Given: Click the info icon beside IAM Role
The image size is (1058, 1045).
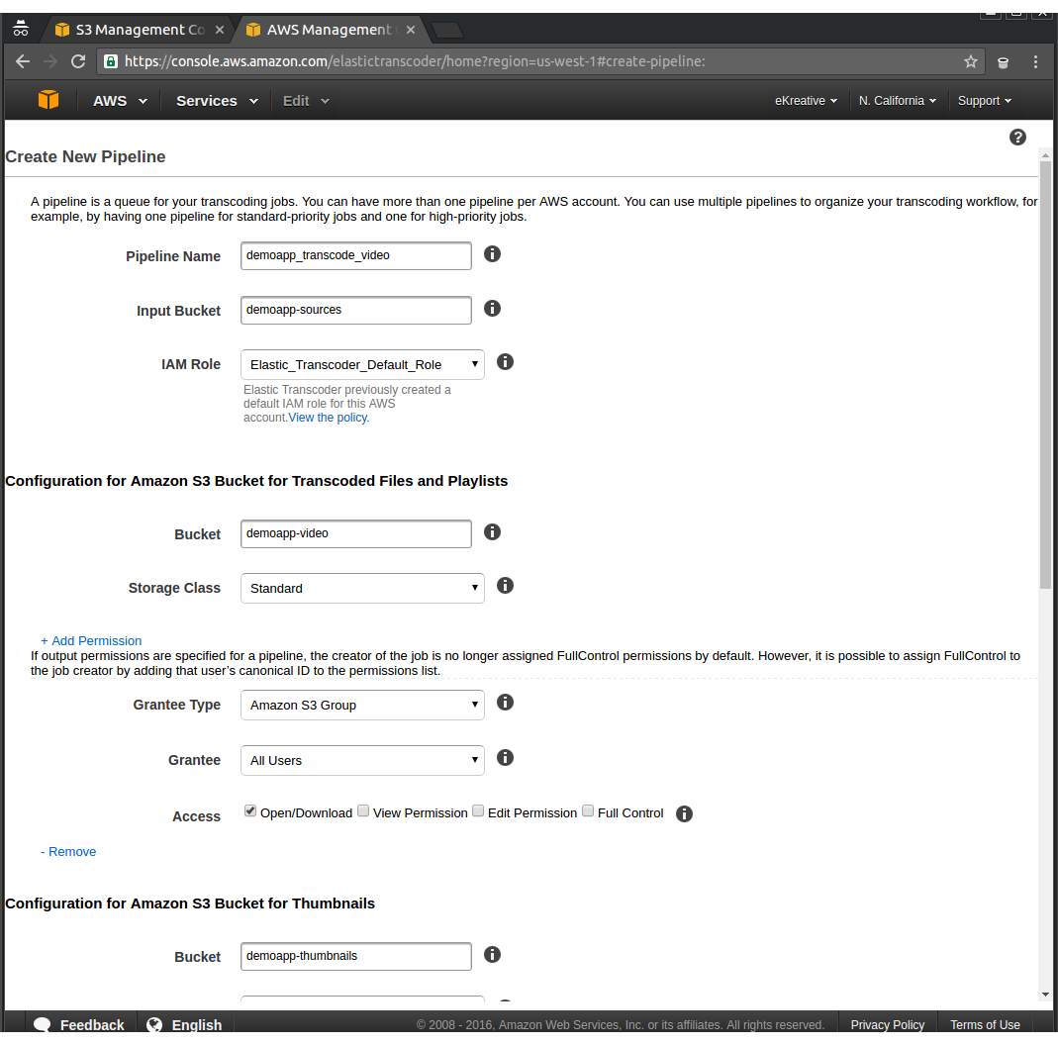Looking at the screenshot, I should click(x=505, y=361).
